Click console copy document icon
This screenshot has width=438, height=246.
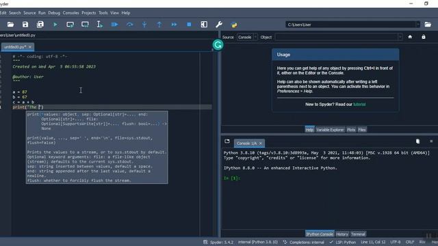tap(417, 141)
